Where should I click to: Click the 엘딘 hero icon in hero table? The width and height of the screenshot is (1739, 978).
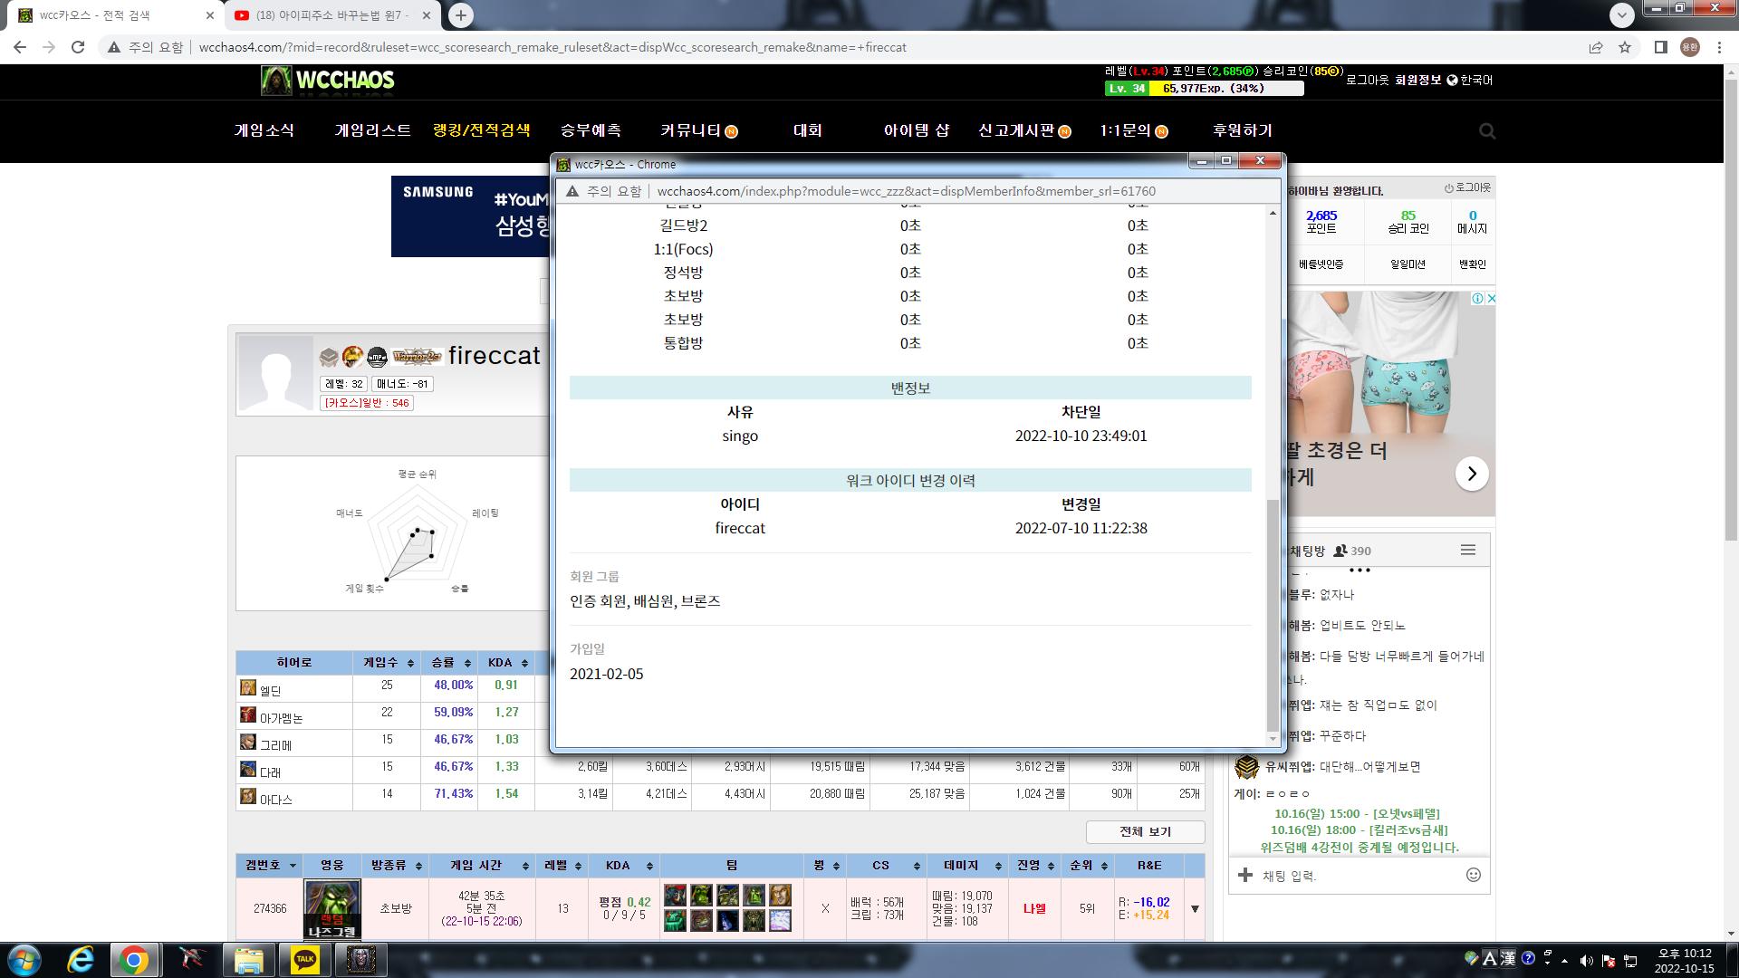pyautogui.click(x=247, y=688)
